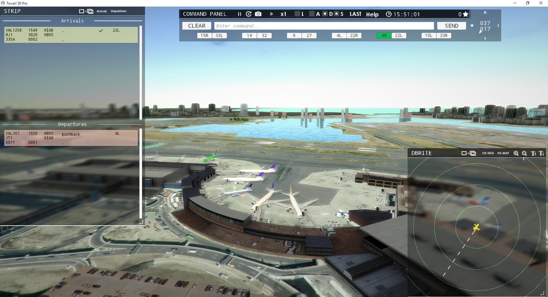Zoom in on the DBRITE radar
548x297 pixels.
click(516, 153)
